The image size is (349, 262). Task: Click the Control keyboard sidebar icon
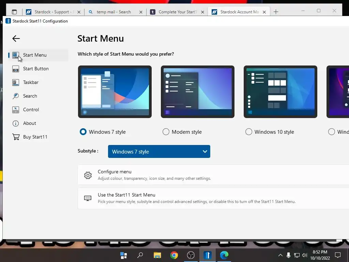pyautogui.click(x=16, y=110)
